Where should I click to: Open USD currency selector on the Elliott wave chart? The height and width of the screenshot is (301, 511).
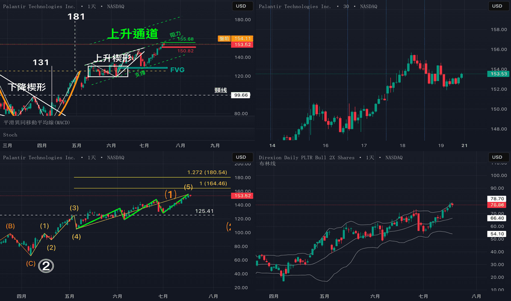pyautogui.click(x=242, y=157)
